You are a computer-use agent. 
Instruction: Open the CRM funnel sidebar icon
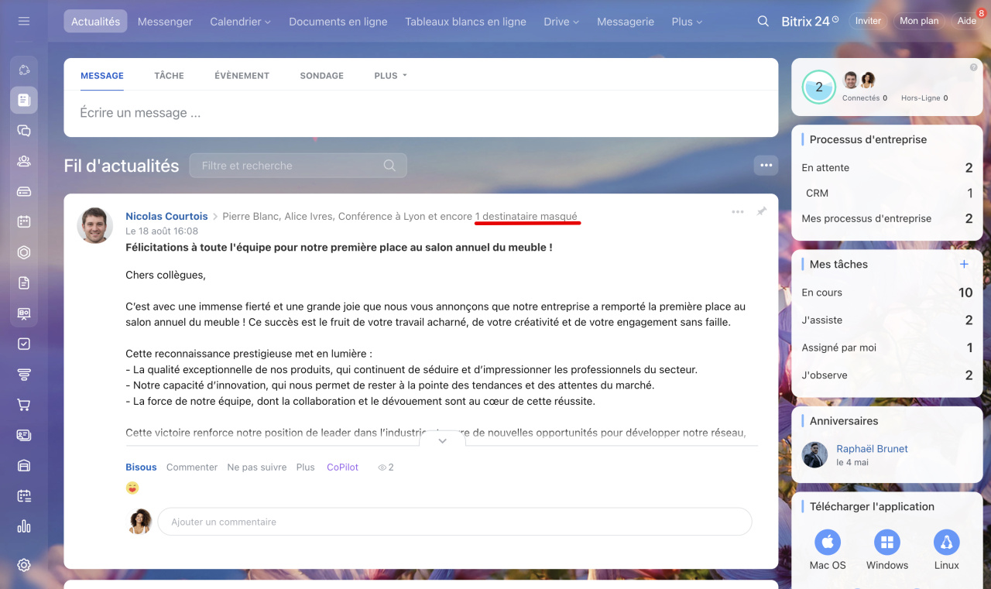(24, 375)
